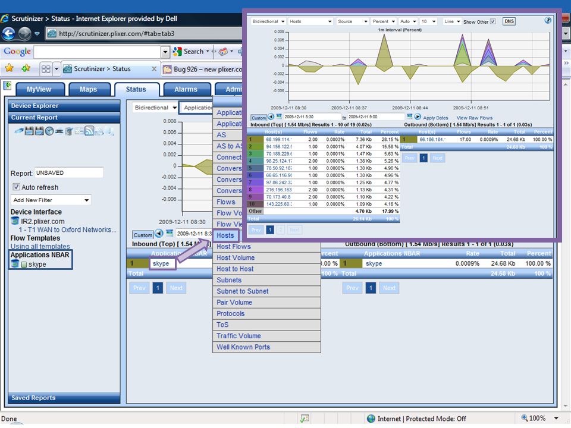Click the first floppy-disk save icon in Current Report

[x=29, y=131]
